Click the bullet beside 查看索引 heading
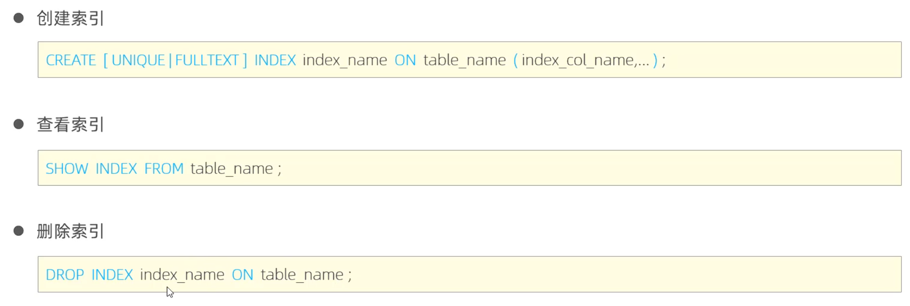910x306 pixels. point(19,124)
